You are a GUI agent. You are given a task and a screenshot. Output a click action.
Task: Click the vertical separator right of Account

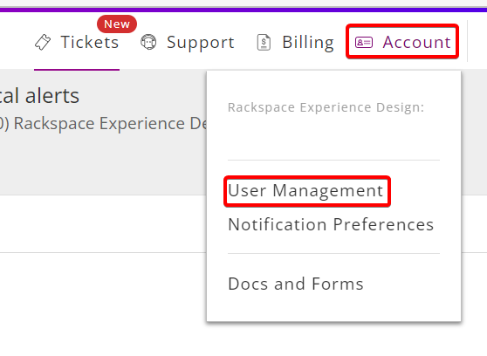click(x=467, y=41)
